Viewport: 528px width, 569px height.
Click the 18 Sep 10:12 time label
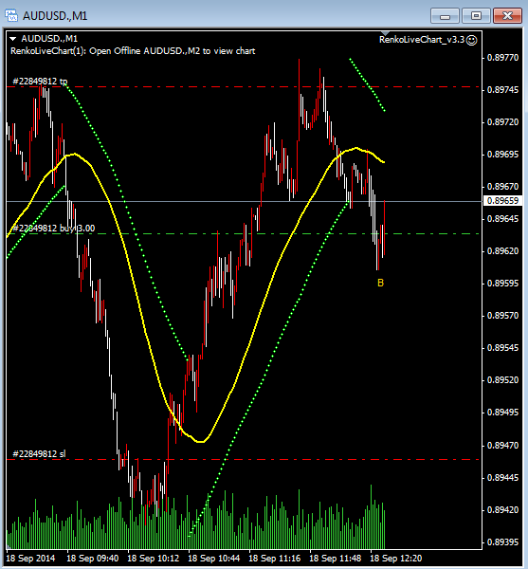[x=153, y=559]
